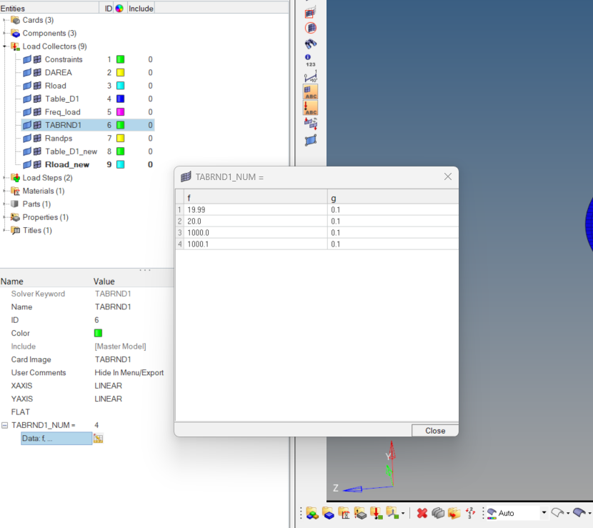This screenshot has height=528, width=593.
Task: Click the binoculars find icon in vertical toolbar
Action: pos(311,44)
